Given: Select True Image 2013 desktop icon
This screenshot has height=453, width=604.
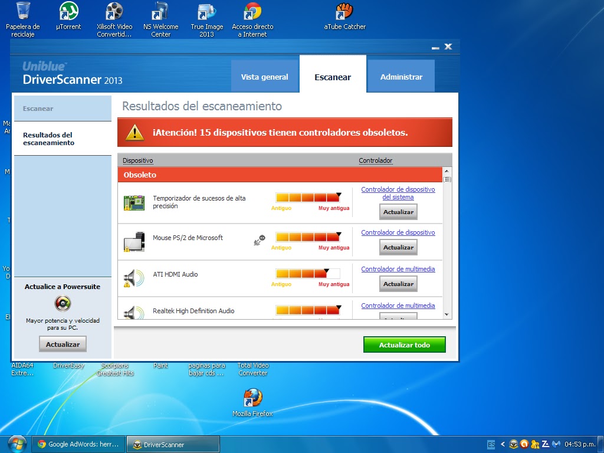Looking at the screenshot, I should [207, 19].
